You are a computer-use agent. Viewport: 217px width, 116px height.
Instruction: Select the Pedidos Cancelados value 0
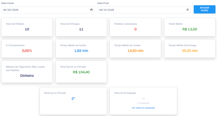136,29
